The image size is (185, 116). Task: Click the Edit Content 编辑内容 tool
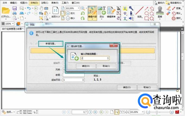pos(92,13)
